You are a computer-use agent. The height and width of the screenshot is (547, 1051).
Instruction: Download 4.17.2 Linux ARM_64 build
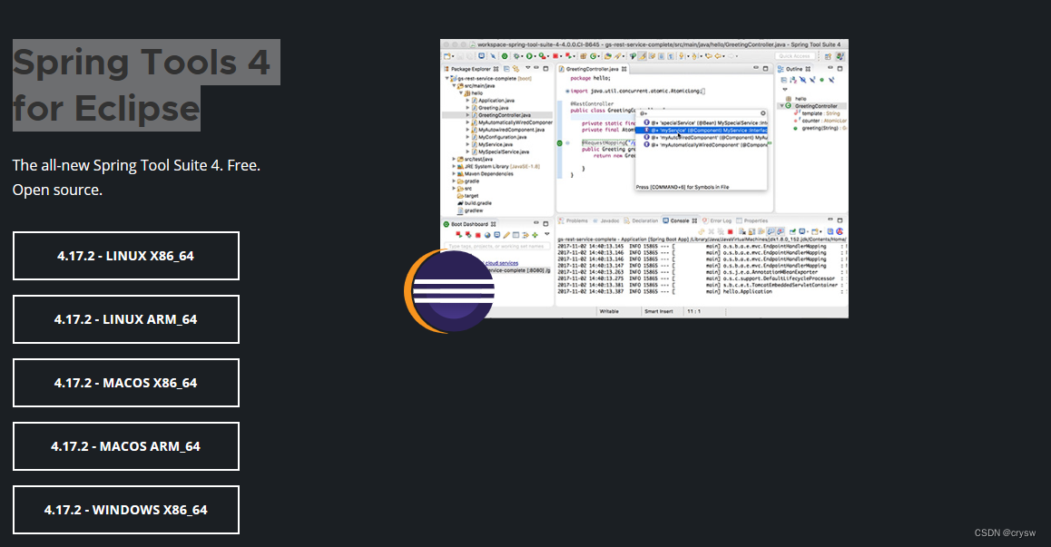tap(126, 319)
